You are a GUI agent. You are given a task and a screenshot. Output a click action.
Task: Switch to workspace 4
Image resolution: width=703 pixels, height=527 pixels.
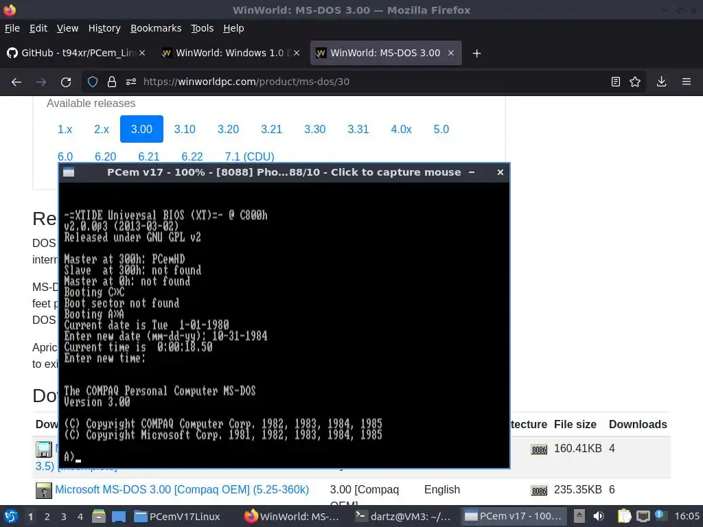click(x=80, y=517)
